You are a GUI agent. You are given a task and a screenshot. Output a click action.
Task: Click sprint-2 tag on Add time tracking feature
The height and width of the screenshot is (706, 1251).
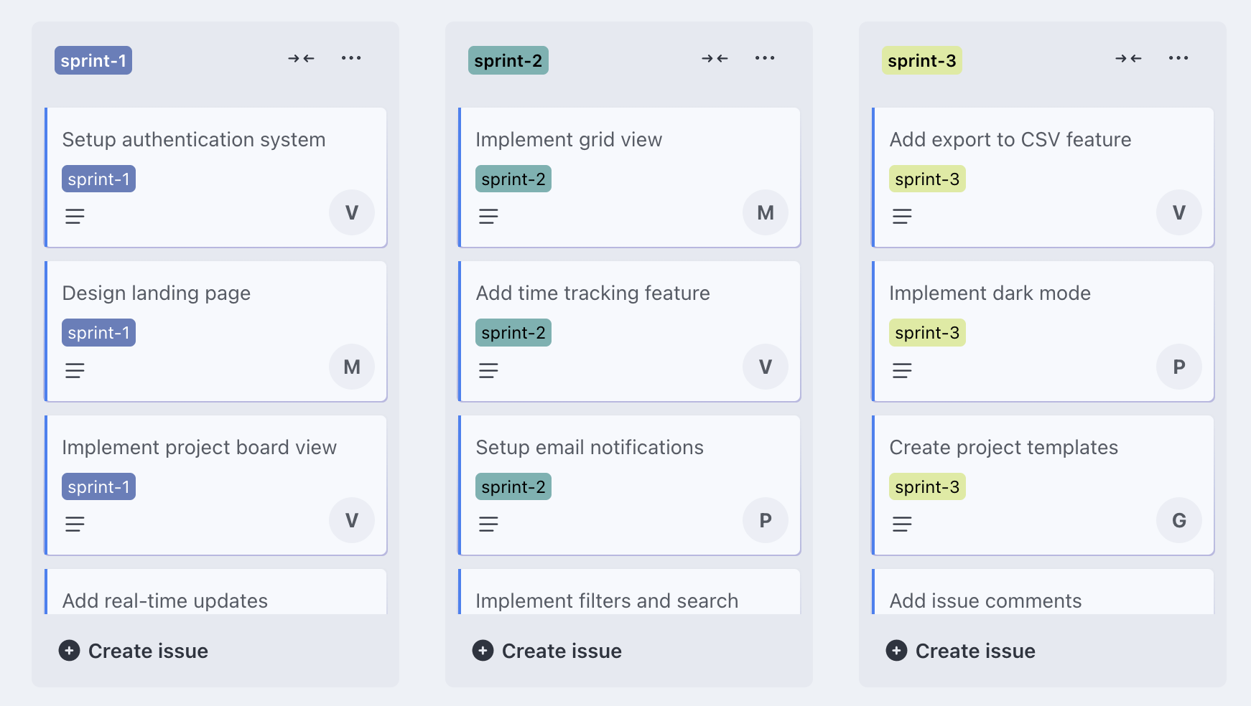[x=513, y=333]
